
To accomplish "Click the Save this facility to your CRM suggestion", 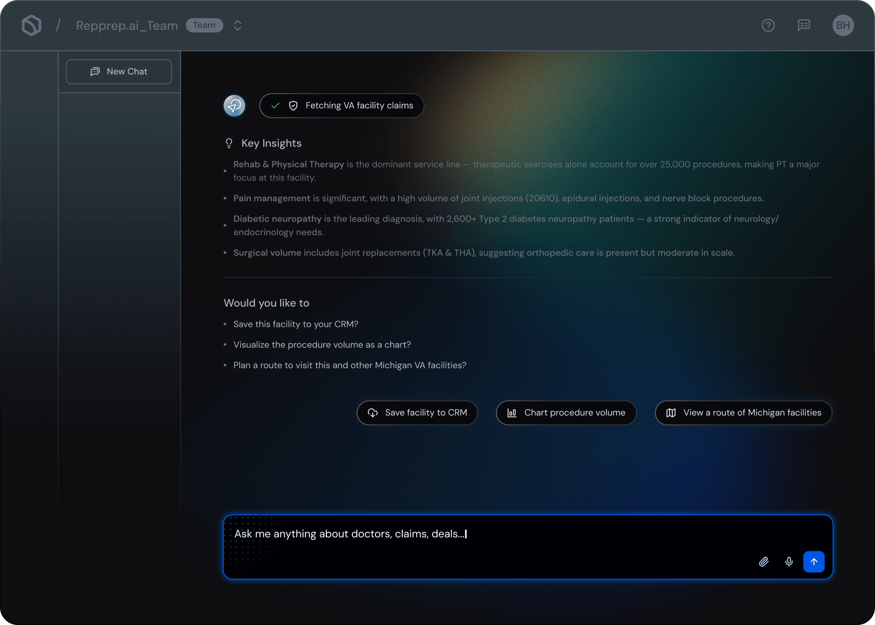I will coord(296,324).
